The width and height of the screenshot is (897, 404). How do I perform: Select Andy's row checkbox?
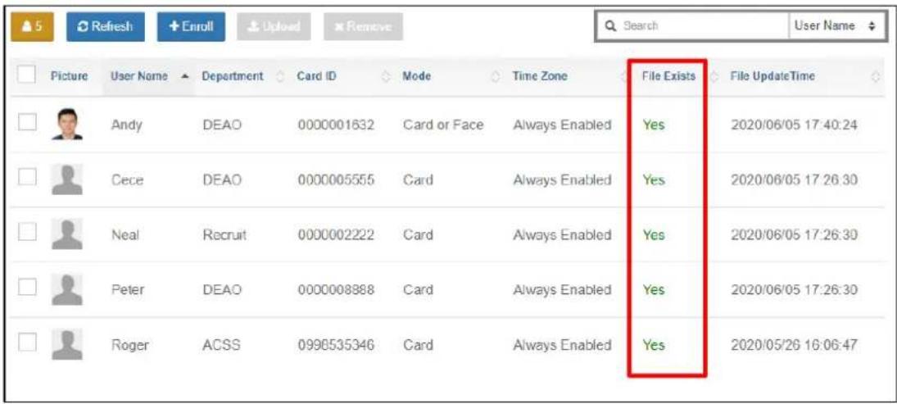tap(27, 123)
